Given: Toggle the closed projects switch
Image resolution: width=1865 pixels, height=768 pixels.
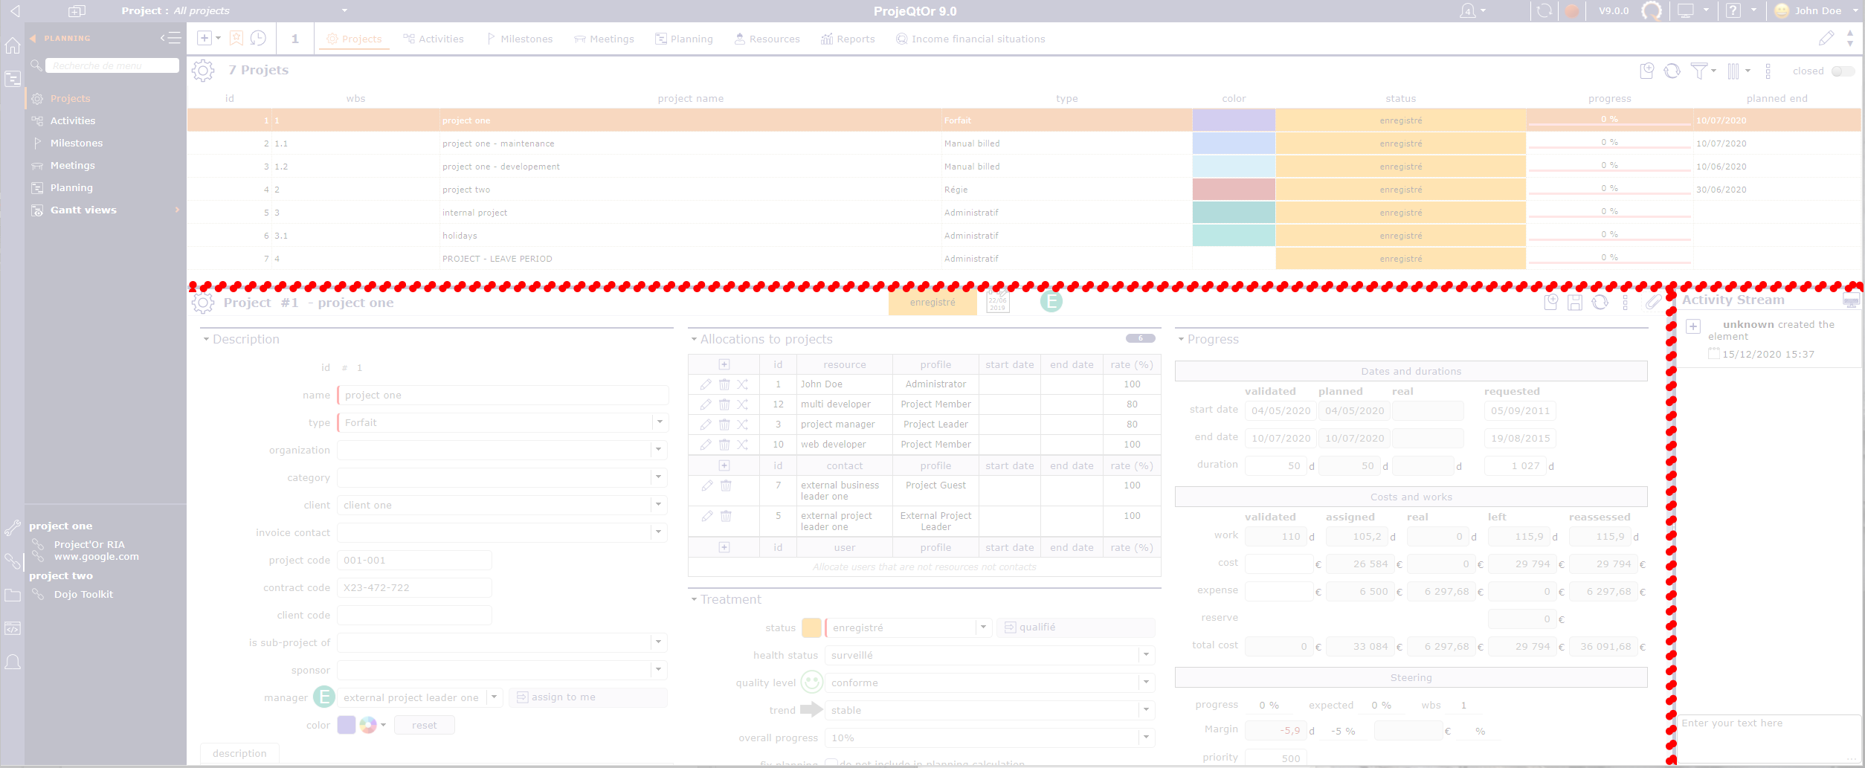Looking at the screenshot, I should (x=1843, y=71).
